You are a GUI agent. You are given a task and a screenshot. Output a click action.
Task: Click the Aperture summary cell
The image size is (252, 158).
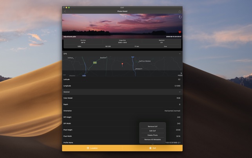click(x=161, y=41)
